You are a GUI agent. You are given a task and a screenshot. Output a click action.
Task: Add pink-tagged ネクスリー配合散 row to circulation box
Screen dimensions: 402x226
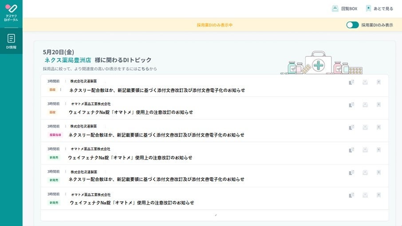point(365,127)
